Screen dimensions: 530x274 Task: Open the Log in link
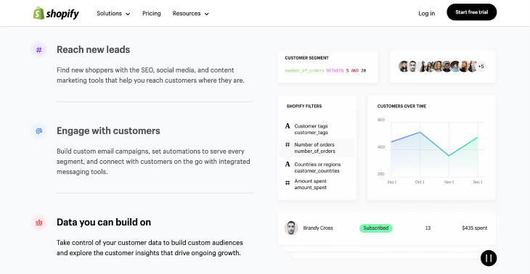(x=427, y=14)
